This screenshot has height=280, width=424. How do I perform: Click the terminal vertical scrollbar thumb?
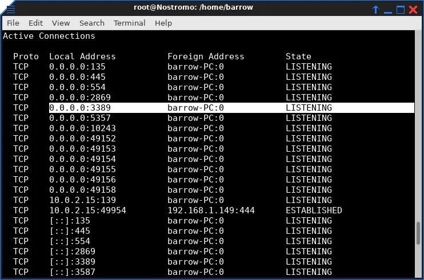click(x=418, y=234)
